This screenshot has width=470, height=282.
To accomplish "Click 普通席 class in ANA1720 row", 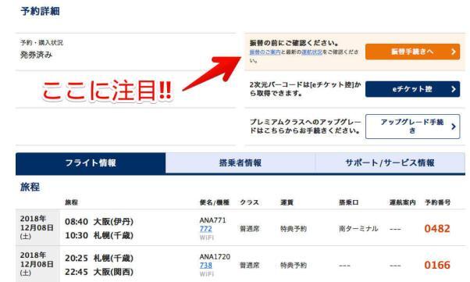I will (x=249, y=266).
